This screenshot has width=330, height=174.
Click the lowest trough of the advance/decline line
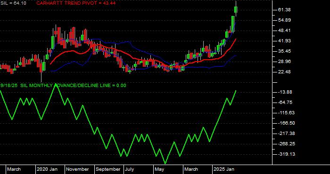point(165,163)
